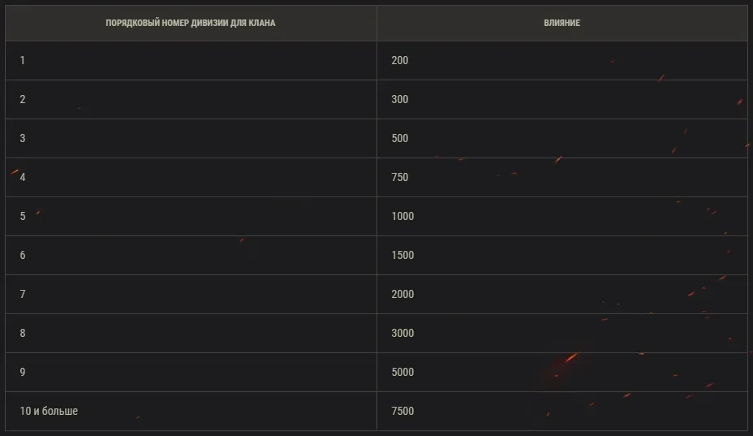Select the influence value 750
The image size is (753, 436).
(400, 178)
